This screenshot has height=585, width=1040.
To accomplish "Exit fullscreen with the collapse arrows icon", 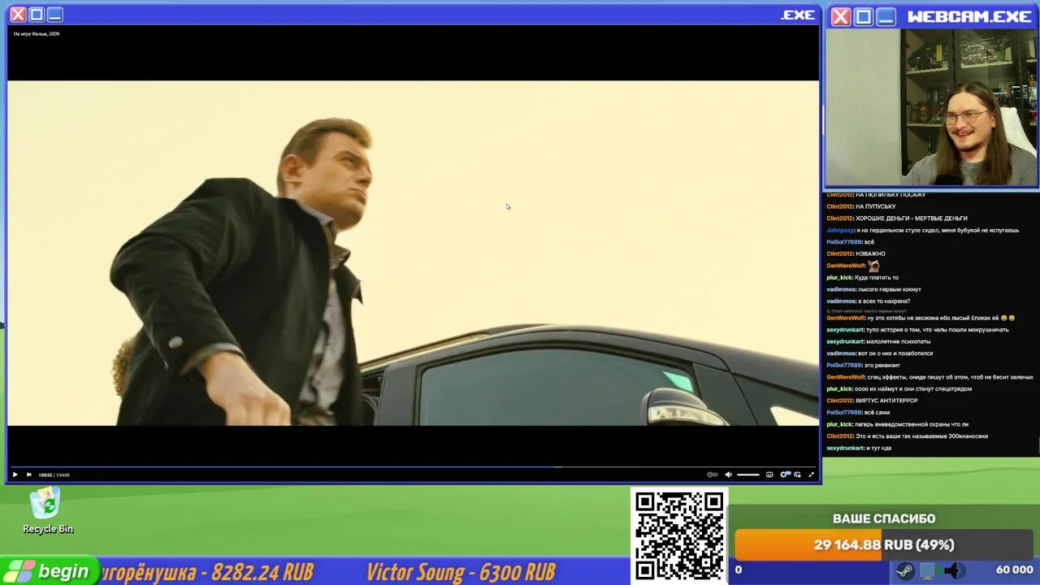I will pos(811,474).
